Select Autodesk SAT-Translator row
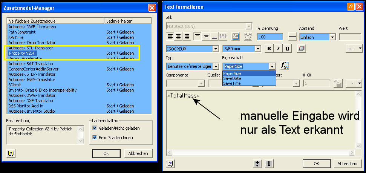The height and width of the screenshot is (173, 366). point(80,64)
